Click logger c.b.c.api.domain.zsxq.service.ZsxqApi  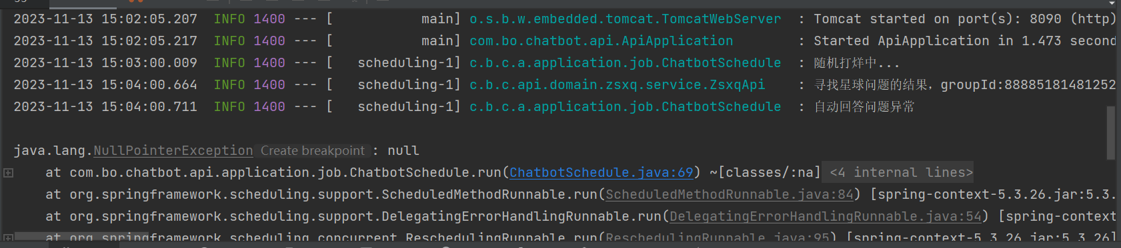617,84
